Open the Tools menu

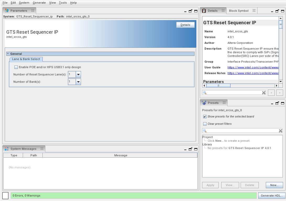[x=63, y=3]
